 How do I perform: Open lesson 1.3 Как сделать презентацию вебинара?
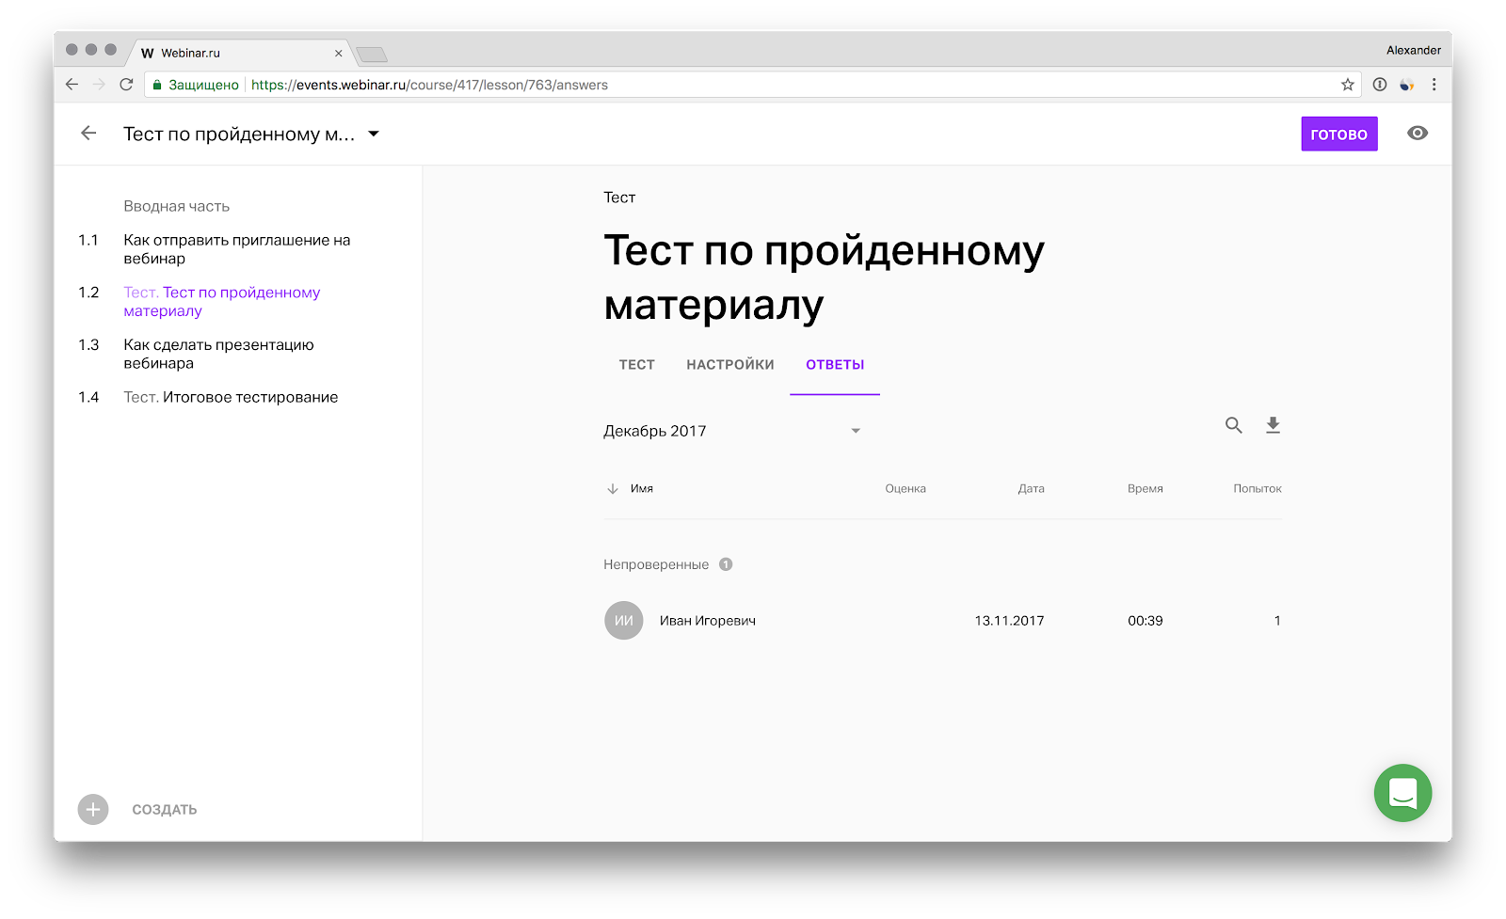coord(219,354)
